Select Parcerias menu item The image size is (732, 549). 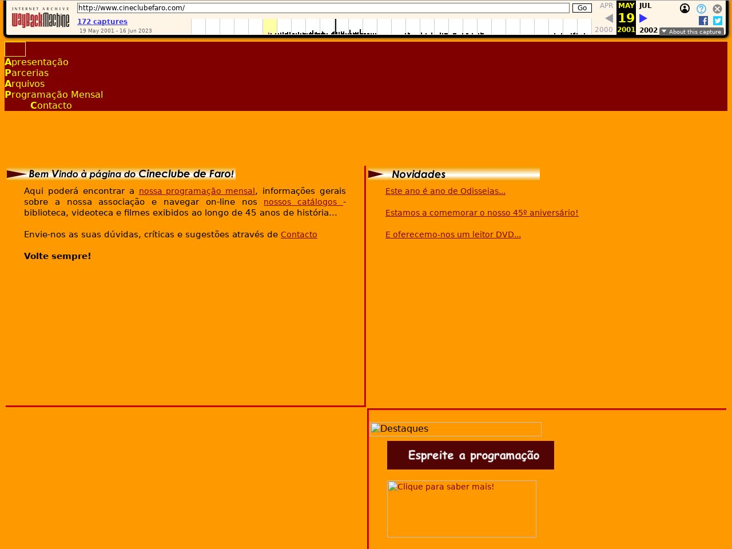27,73
